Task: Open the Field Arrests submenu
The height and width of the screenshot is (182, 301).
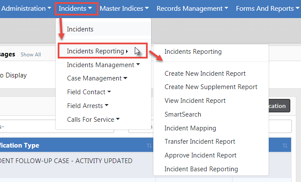Action: pyautogui.click(x=87, y=106)
